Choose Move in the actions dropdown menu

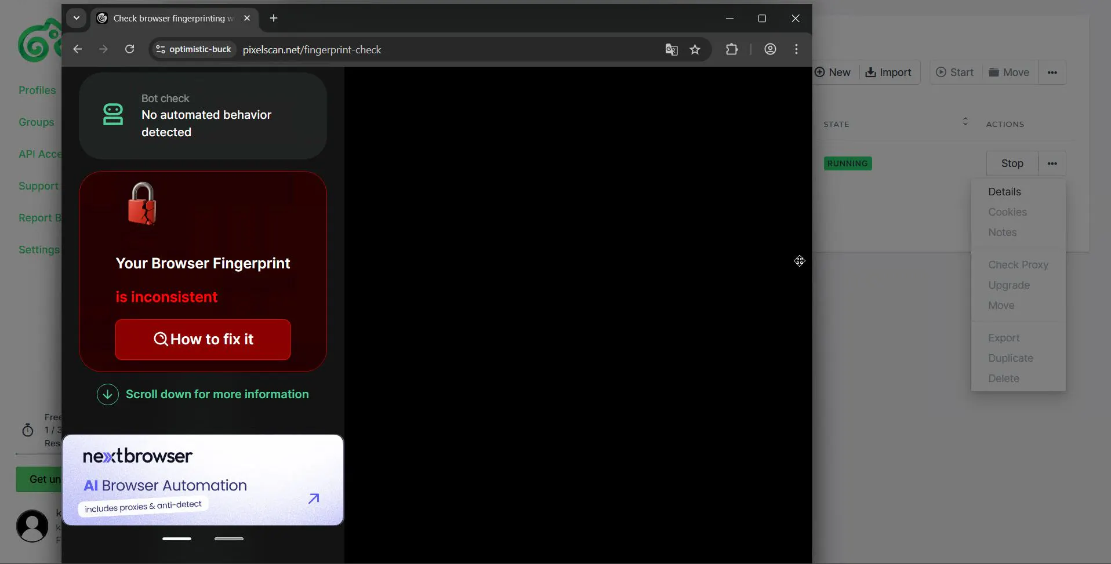coord(1001,305)
